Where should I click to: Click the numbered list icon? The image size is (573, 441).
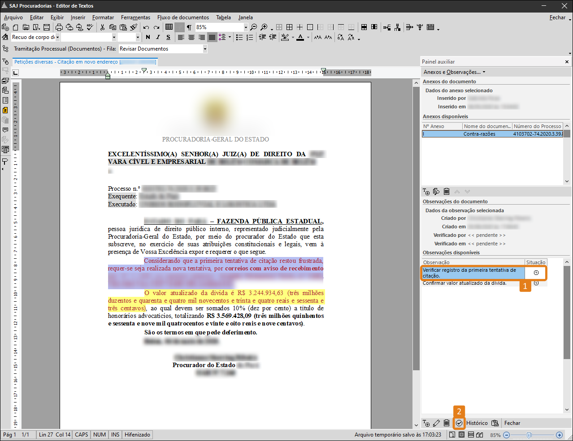[250, 38]
